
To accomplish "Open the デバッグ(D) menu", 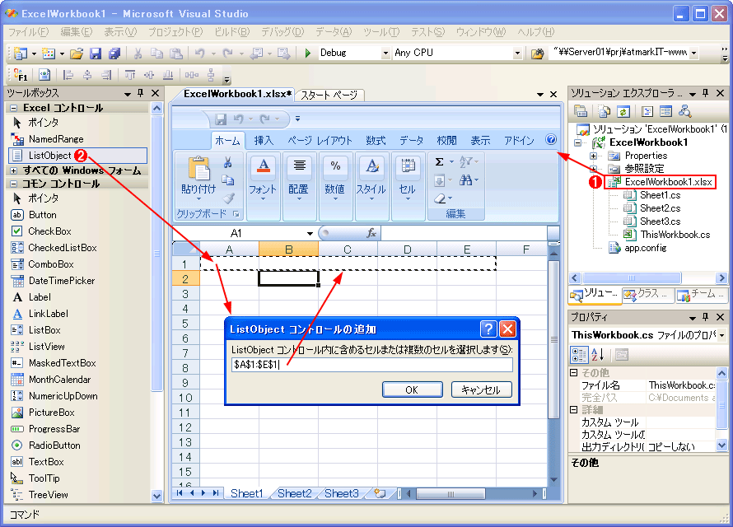I will pos(282,32).
